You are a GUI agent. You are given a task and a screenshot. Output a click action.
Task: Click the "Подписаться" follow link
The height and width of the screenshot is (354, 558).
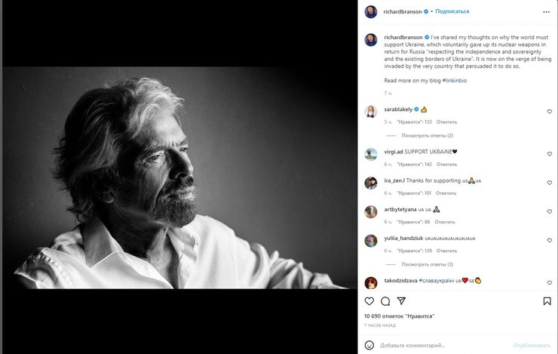point(452,11)
